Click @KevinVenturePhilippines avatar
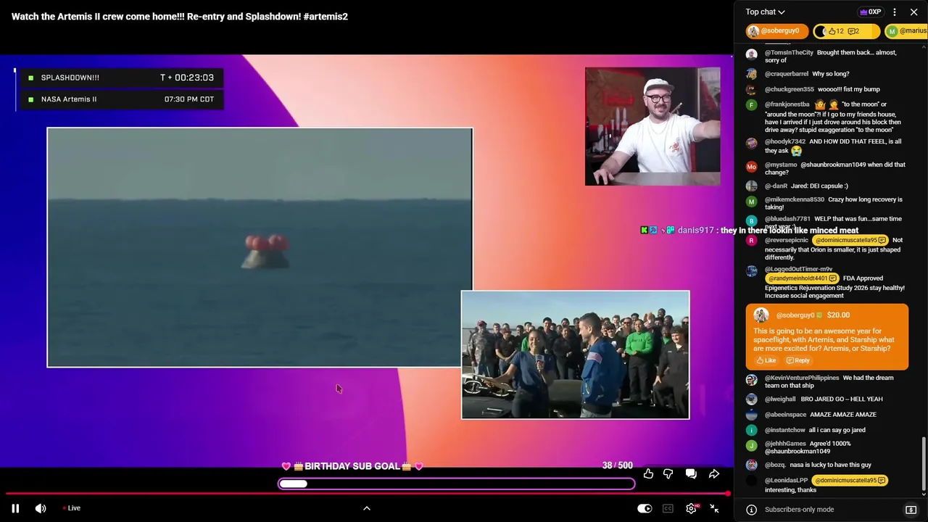 click(752, 380)
